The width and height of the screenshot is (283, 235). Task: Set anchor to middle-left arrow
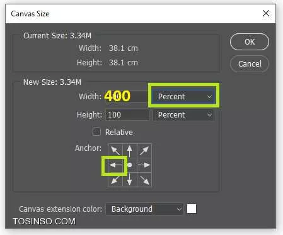pos(115,165)
